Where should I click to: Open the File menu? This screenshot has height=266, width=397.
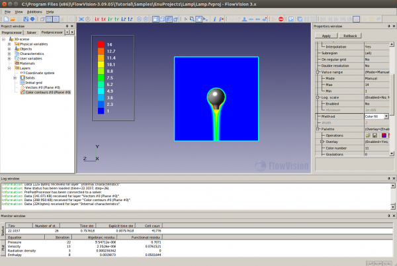pyautogui.click(x=7, y=12)
